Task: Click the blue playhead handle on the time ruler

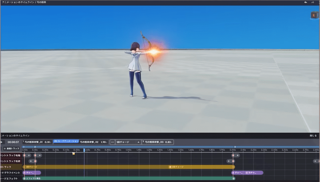Action: click(x=84, y=150)
